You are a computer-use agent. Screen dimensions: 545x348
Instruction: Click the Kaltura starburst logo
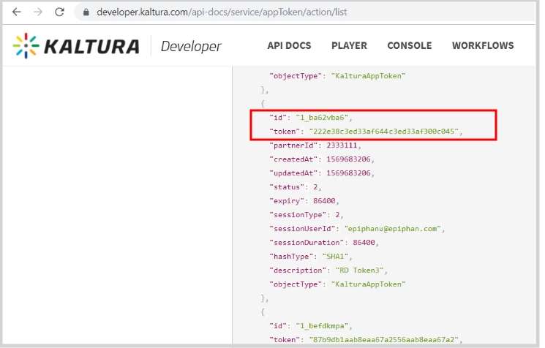pos(26,46)
